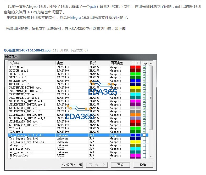Screen dimensions: 206x175
Task: Select the BOTTOM.art,1 file row
Action: pos(78,71)
